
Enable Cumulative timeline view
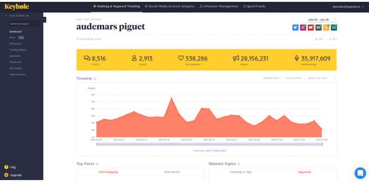pos(293,78)
